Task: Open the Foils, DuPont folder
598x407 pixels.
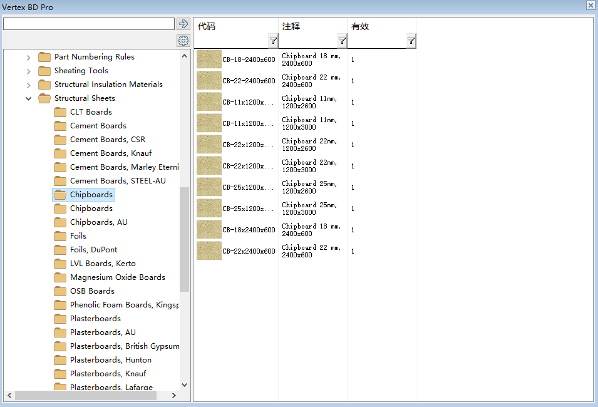Action: pyautogui.click(x=93, y=249)
